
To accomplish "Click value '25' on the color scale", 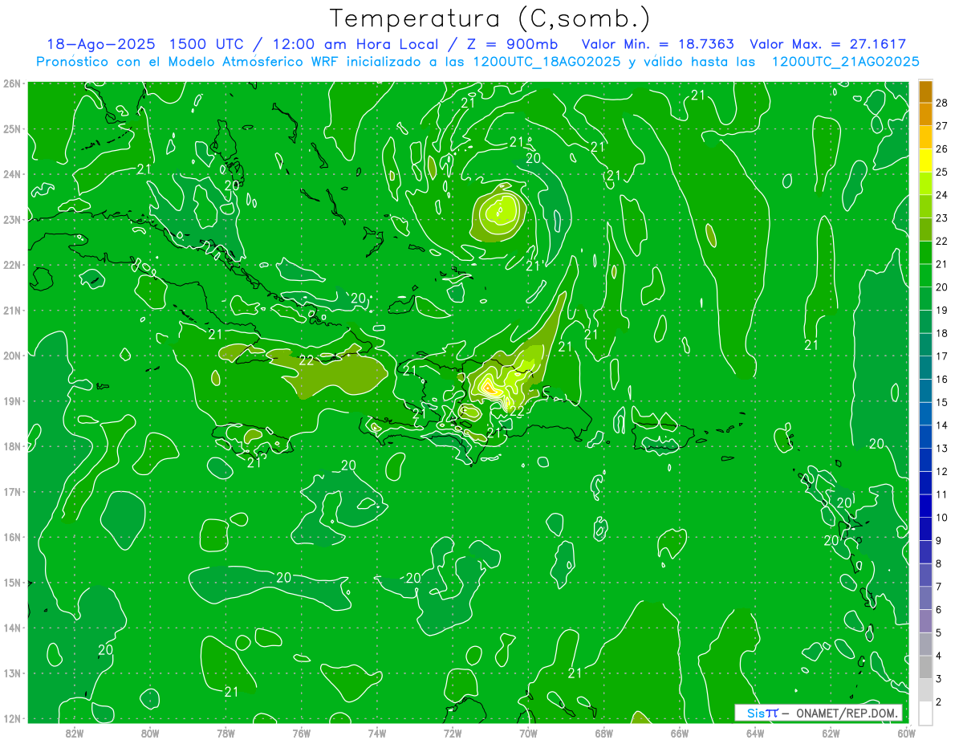I will [x=942, y=172].
